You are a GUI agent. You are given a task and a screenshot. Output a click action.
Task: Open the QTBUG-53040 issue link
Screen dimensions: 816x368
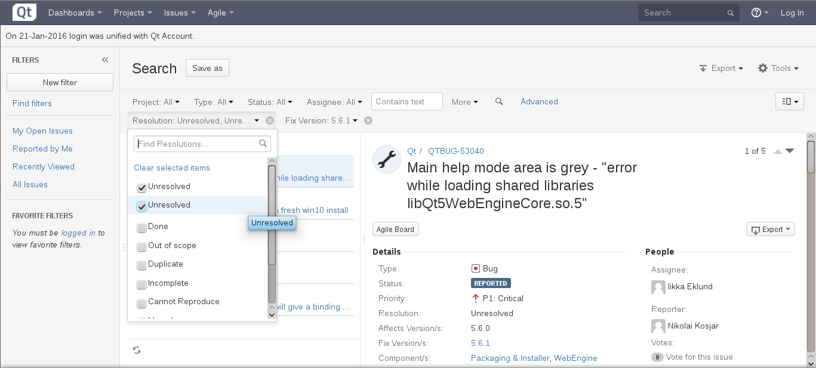455,151
